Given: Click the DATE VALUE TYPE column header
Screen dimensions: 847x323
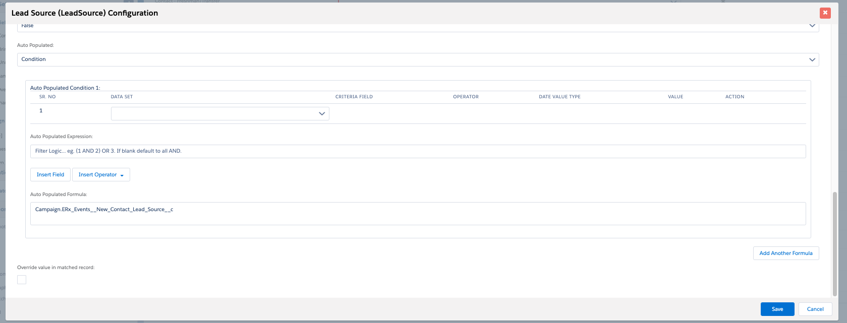Looking at the screenshot, I should click(559, 97).
